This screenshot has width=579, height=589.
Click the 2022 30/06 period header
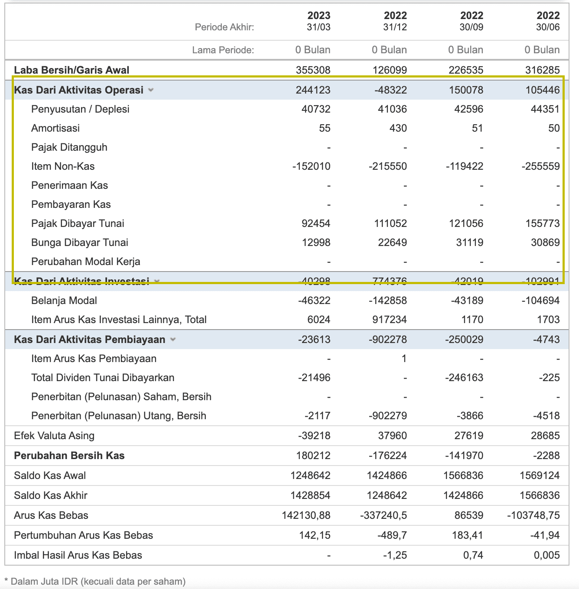click(x=548, y=21)
